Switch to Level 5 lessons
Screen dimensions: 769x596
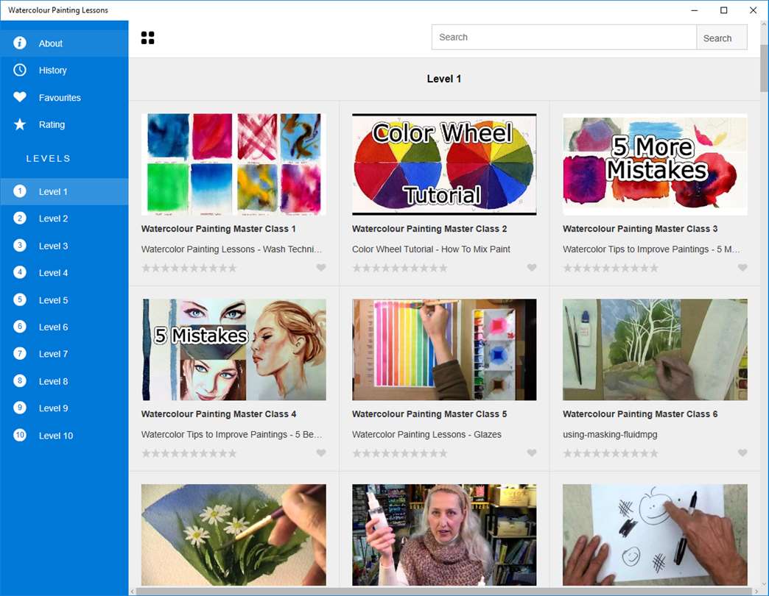click(x=64, y=299)
